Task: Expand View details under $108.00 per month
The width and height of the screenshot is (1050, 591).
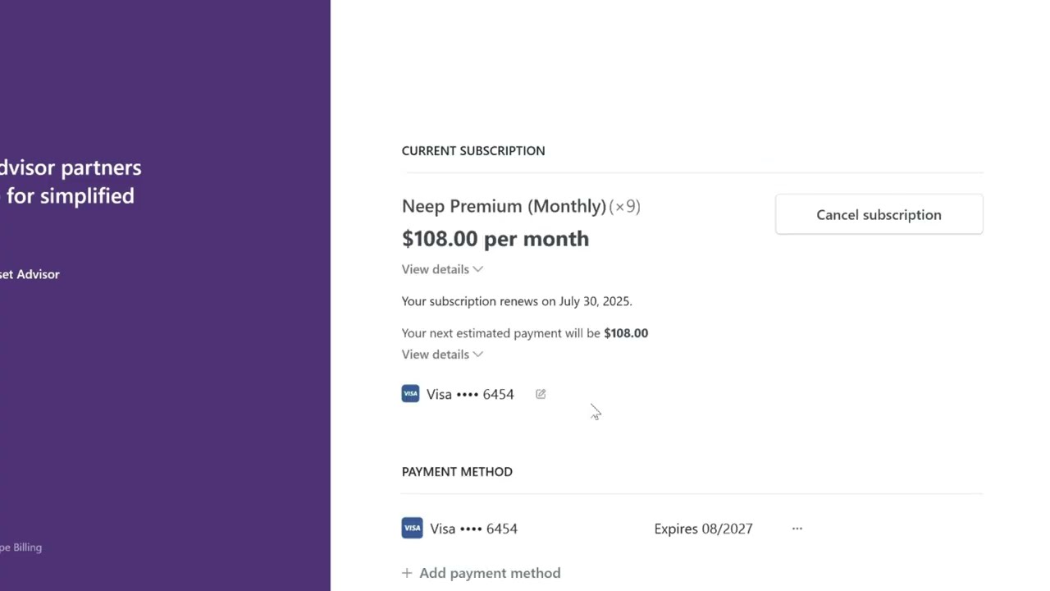Action: [442, 269]
